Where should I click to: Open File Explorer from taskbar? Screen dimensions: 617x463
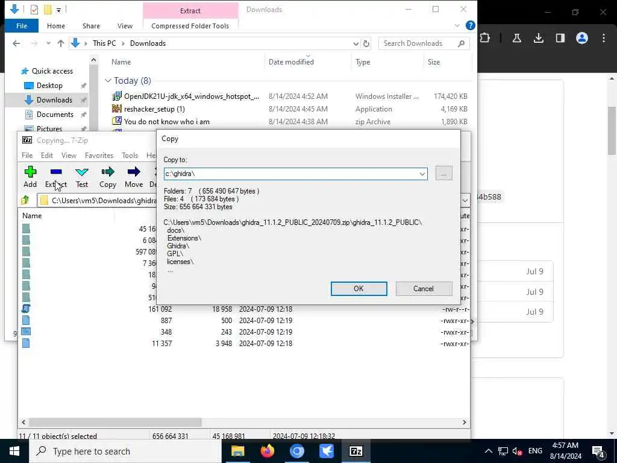[x=237, y=451]
